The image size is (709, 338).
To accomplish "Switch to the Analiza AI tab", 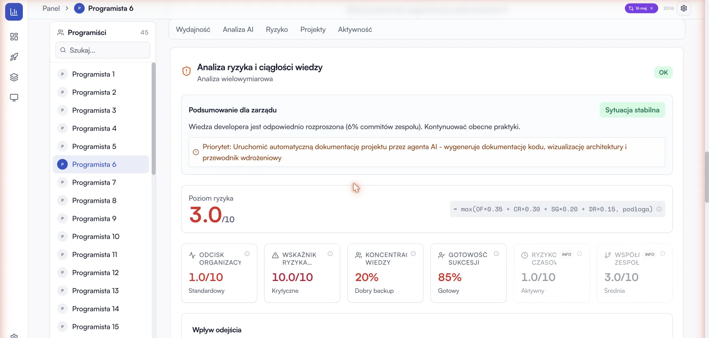I will click(x=238, y=29).
